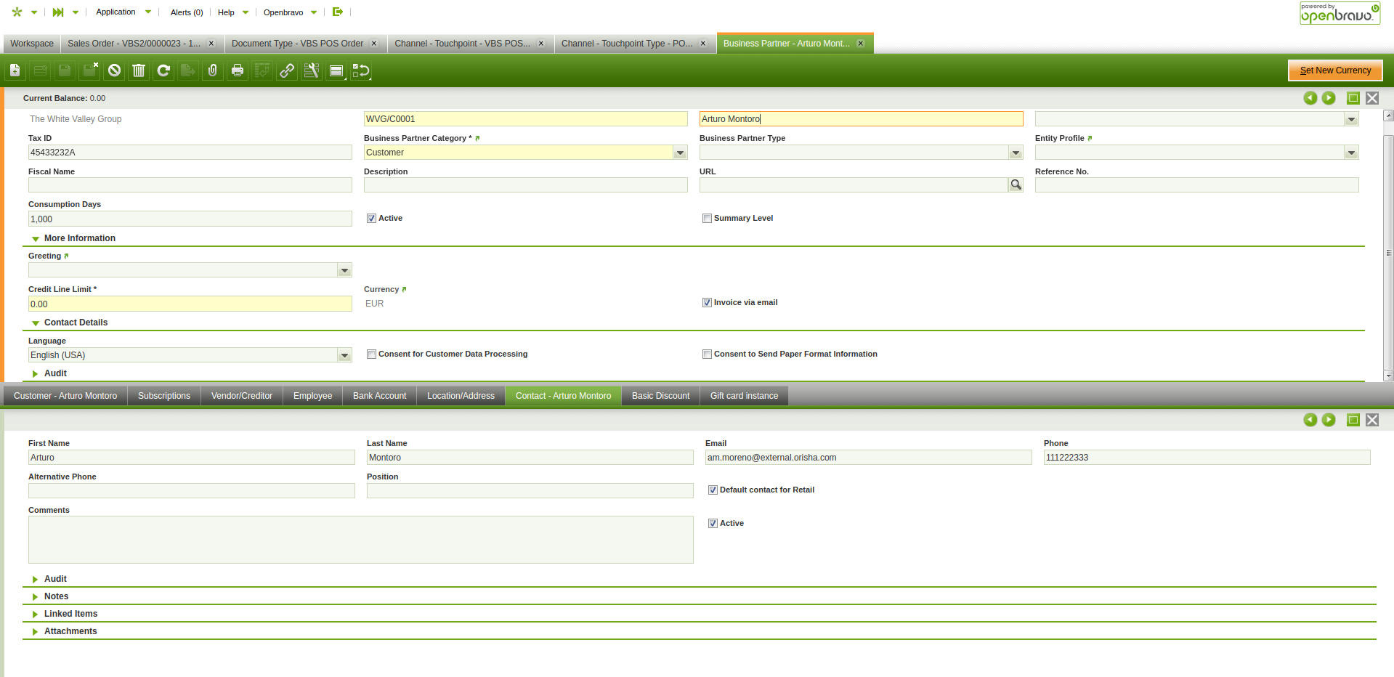The height and width of the screenshot is (677, 1394).
Task: Toggle the Summary Level checkbox
Action: 707,219
